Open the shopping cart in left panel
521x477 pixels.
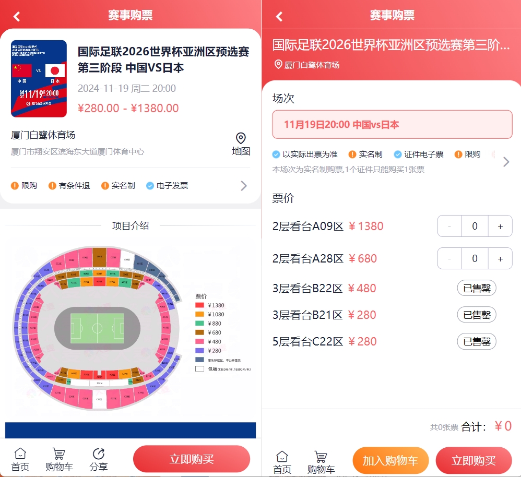click(59, 454)
